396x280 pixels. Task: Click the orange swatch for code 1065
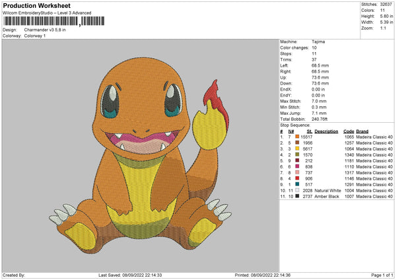coord(298,136)
